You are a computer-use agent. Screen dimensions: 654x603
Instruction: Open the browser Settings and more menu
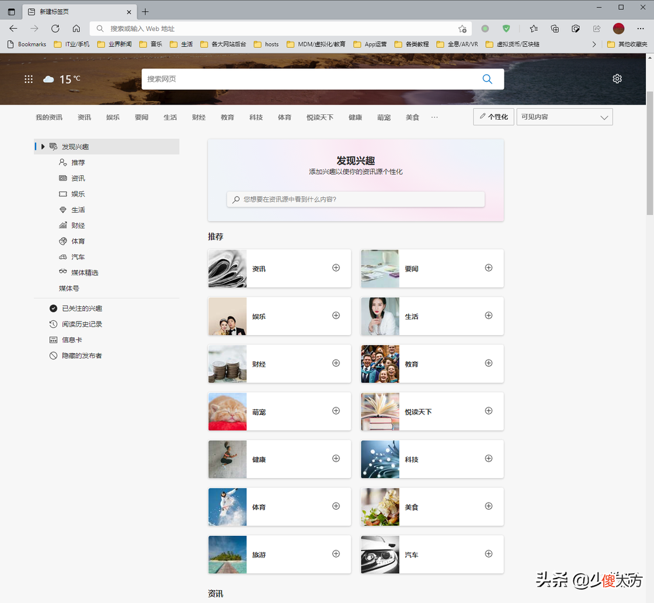(640, 29)
